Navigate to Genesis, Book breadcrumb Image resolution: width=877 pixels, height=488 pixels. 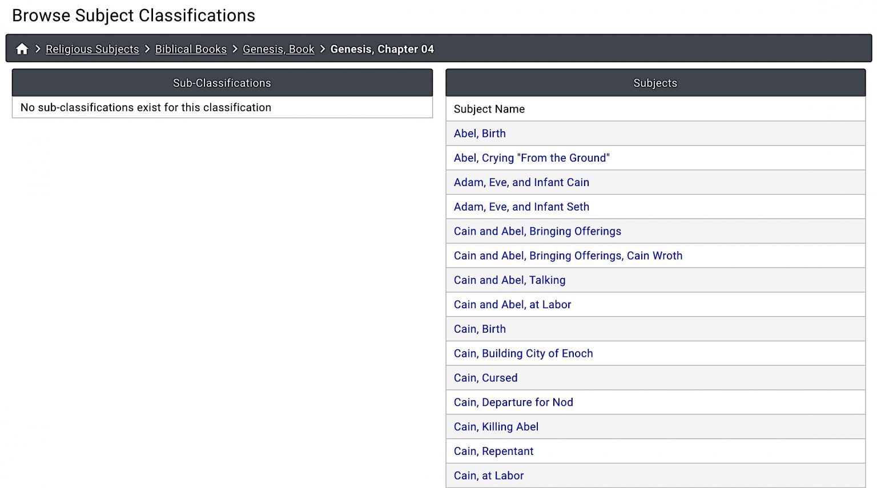[x=279, y=49]
